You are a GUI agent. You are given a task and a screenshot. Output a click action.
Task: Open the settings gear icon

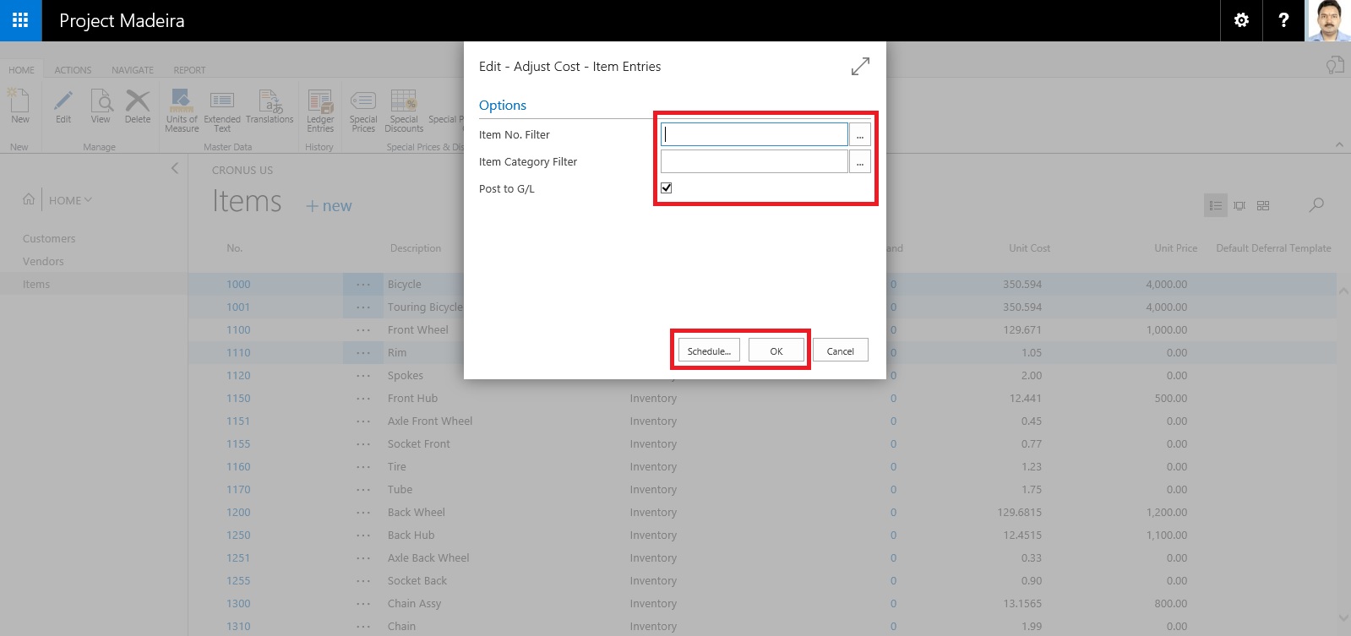click(1241, 20)
